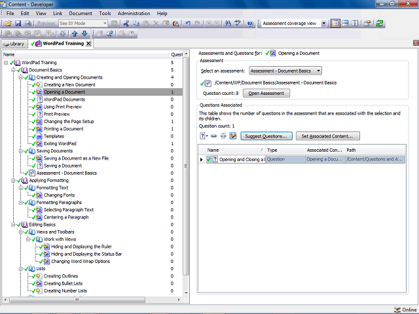The image size is (419, 314).
Task: Click the outline horizontal scrollbar thumb
Action: (x=77, y=300)
